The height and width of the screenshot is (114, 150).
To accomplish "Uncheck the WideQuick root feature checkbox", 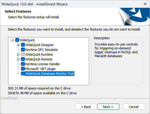I will [x=17, y=40].
